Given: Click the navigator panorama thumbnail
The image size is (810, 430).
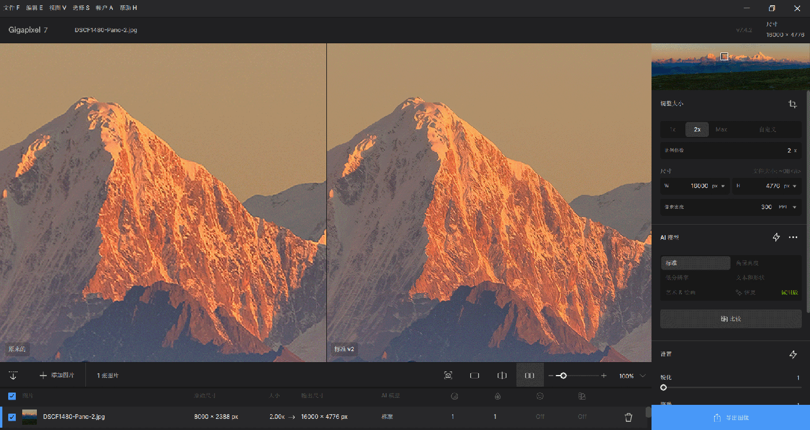Looking at the screenshot, I should tap(730, 66).
